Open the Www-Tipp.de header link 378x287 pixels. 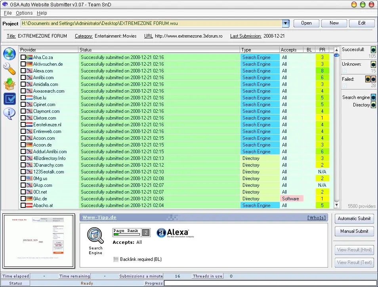pos(99,217)
